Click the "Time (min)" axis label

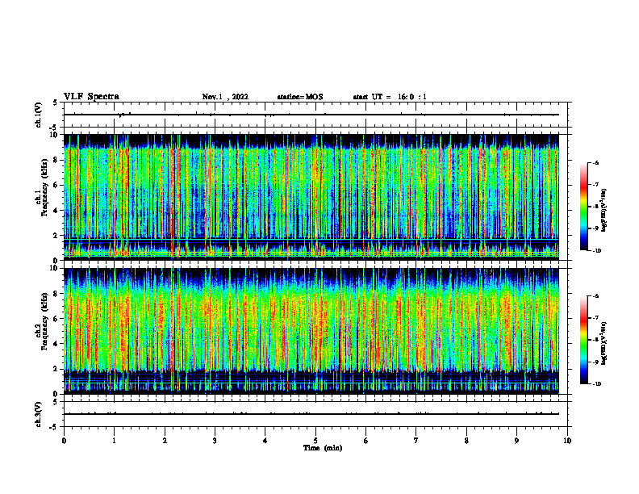point(323,448)
